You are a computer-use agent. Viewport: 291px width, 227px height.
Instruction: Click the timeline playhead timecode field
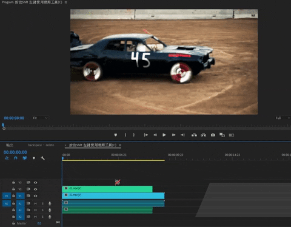coord(15,152)
